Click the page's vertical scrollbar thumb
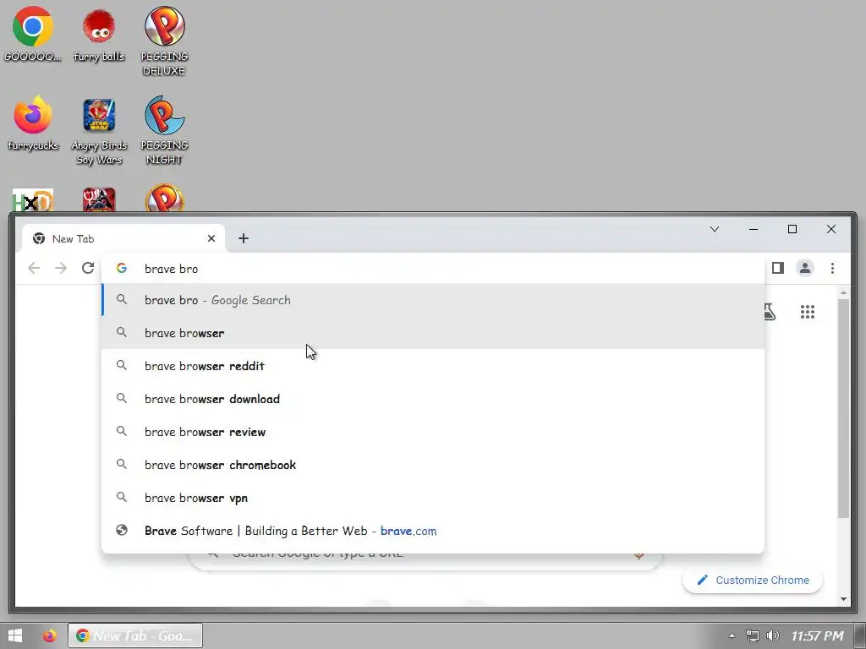Viewport: 866px width, 649px height. point(843,408)
